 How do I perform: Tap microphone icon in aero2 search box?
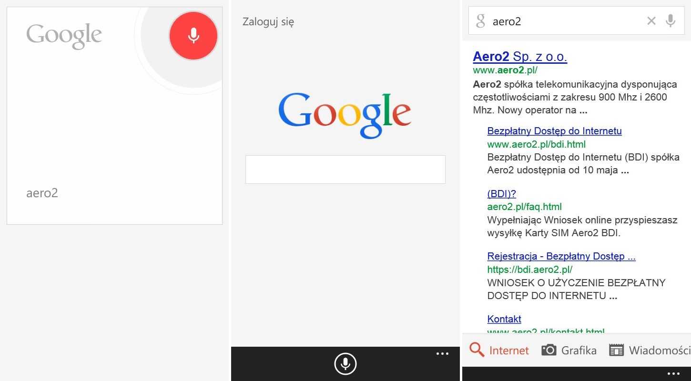point(671,20)
